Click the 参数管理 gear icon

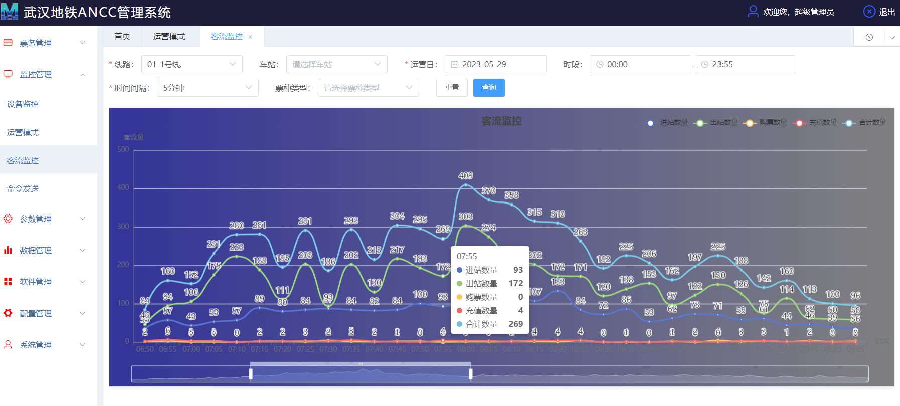(8, 219)
